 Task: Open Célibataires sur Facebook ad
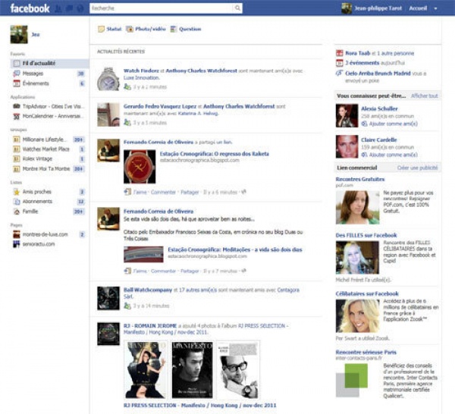click(367, 293)
